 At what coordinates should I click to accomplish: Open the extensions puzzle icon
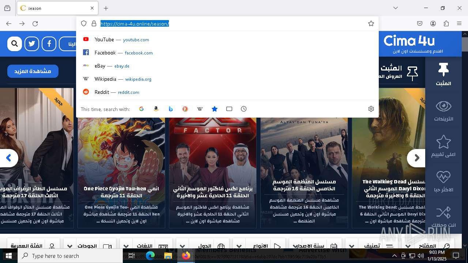pos(446,24)
